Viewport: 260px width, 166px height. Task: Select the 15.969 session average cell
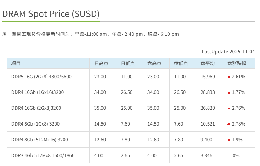[208, 77]
